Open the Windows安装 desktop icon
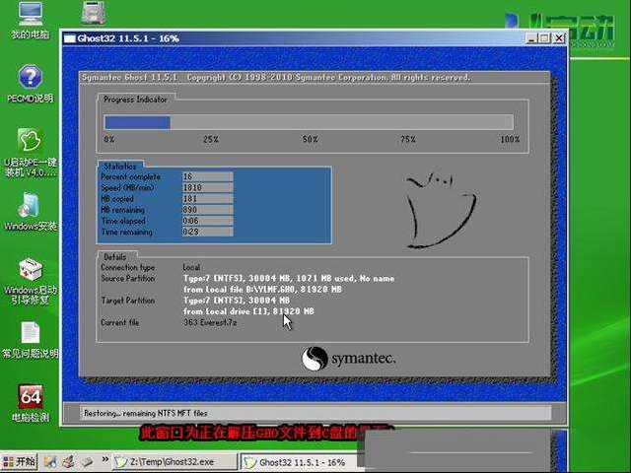 coord(31,212)
